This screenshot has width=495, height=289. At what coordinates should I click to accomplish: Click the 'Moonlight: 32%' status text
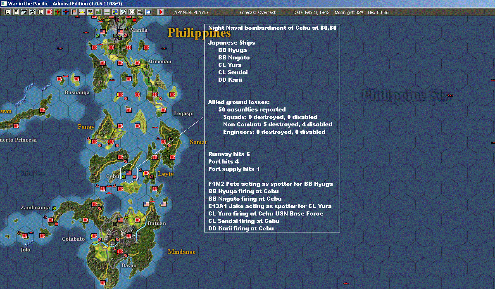(349, 12)
